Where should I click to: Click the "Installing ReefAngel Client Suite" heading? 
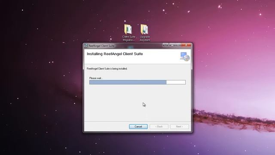(x=115, y=54)
